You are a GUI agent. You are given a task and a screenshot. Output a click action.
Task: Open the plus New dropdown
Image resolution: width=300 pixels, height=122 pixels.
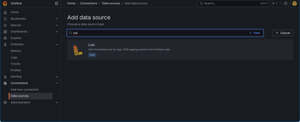pos(275,3)
